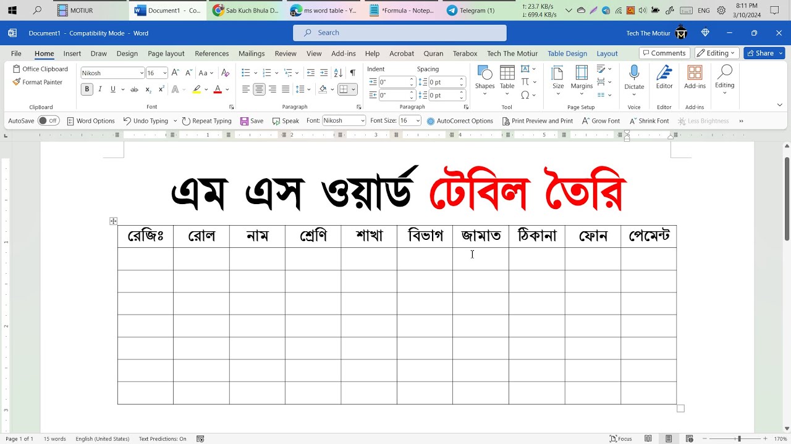The height and width of the screenshot is (444, 791).
Task: Open the Tech The Motiur tab
Action: [x=512, y=54]
